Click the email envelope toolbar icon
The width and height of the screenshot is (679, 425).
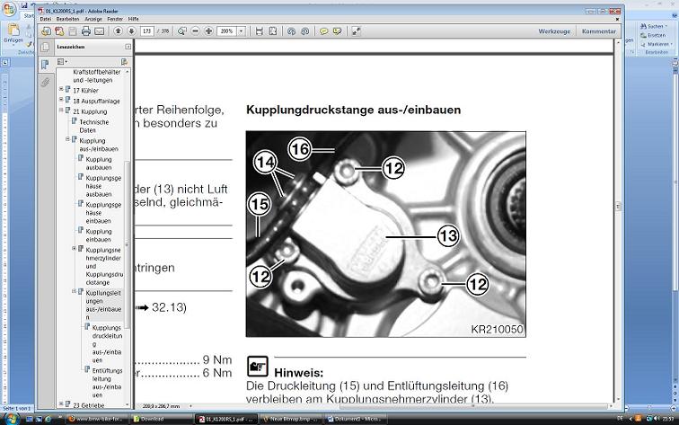99,31
